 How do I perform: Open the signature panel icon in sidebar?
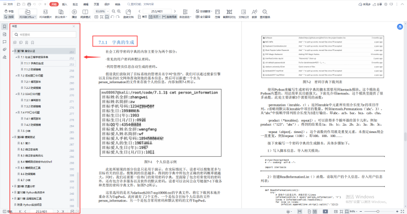[x=5, y=57]
